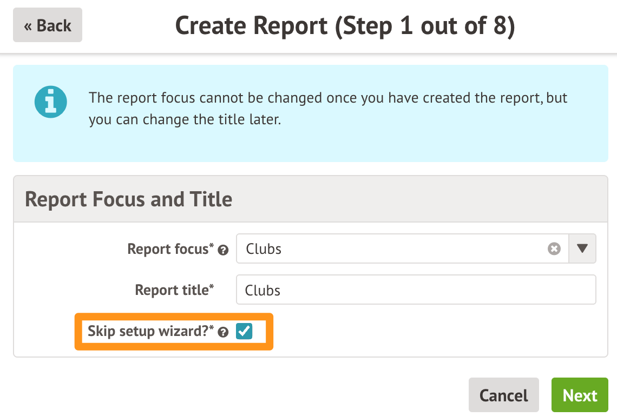This screenshot has width=617, height=417.
Task: Go back using the « Back button
Action: (48, 25)
